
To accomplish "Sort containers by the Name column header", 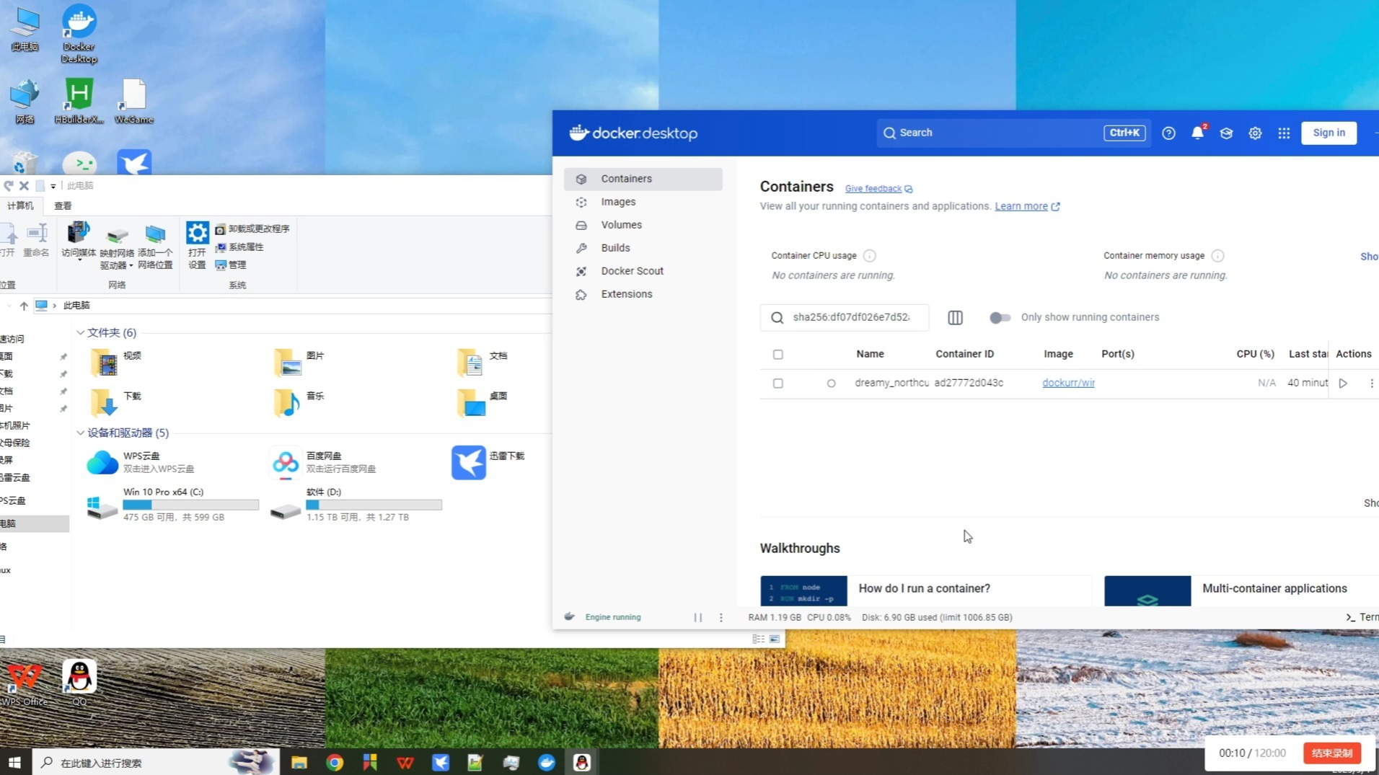I will [870, 355].
